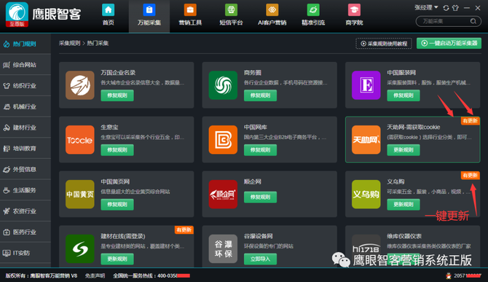Screen dimensions: 488x282
Task: Open 纺织行业 category
Action: 25,85
